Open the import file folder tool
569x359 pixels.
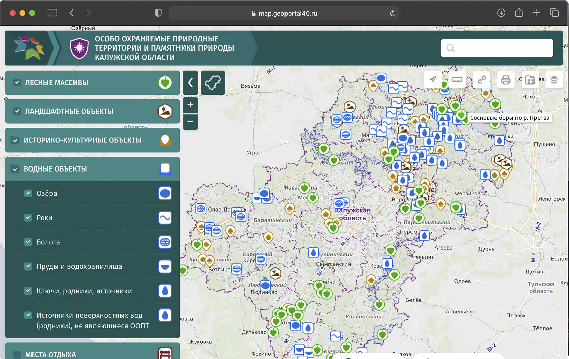coord(530,80)
